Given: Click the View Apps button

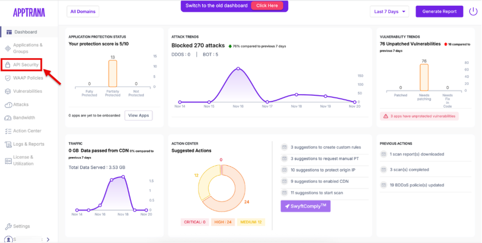Looking at the screenshot, I should (139, 115).
